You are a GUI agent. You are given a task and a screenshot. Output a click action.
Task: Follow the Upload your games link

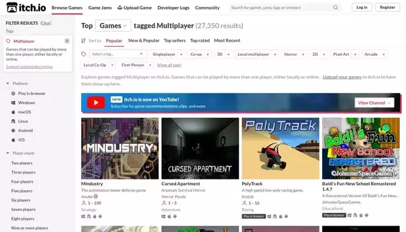(x=342, y=77)
